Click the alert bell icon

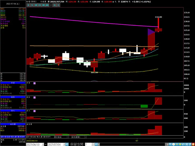coord(193,144)
